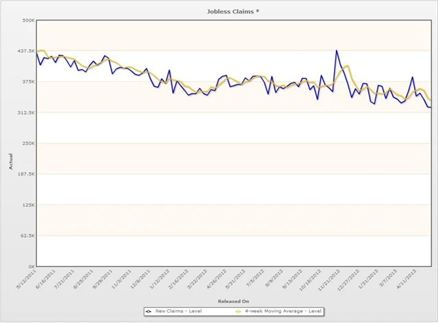
Task: Click the 62.5K y-axis label
Action: 27,236
